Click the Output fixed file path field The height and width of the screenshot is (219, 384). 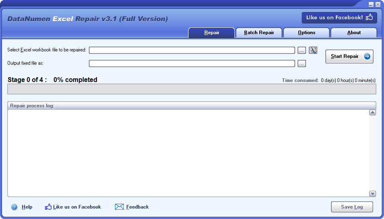(x=192, y=63)
